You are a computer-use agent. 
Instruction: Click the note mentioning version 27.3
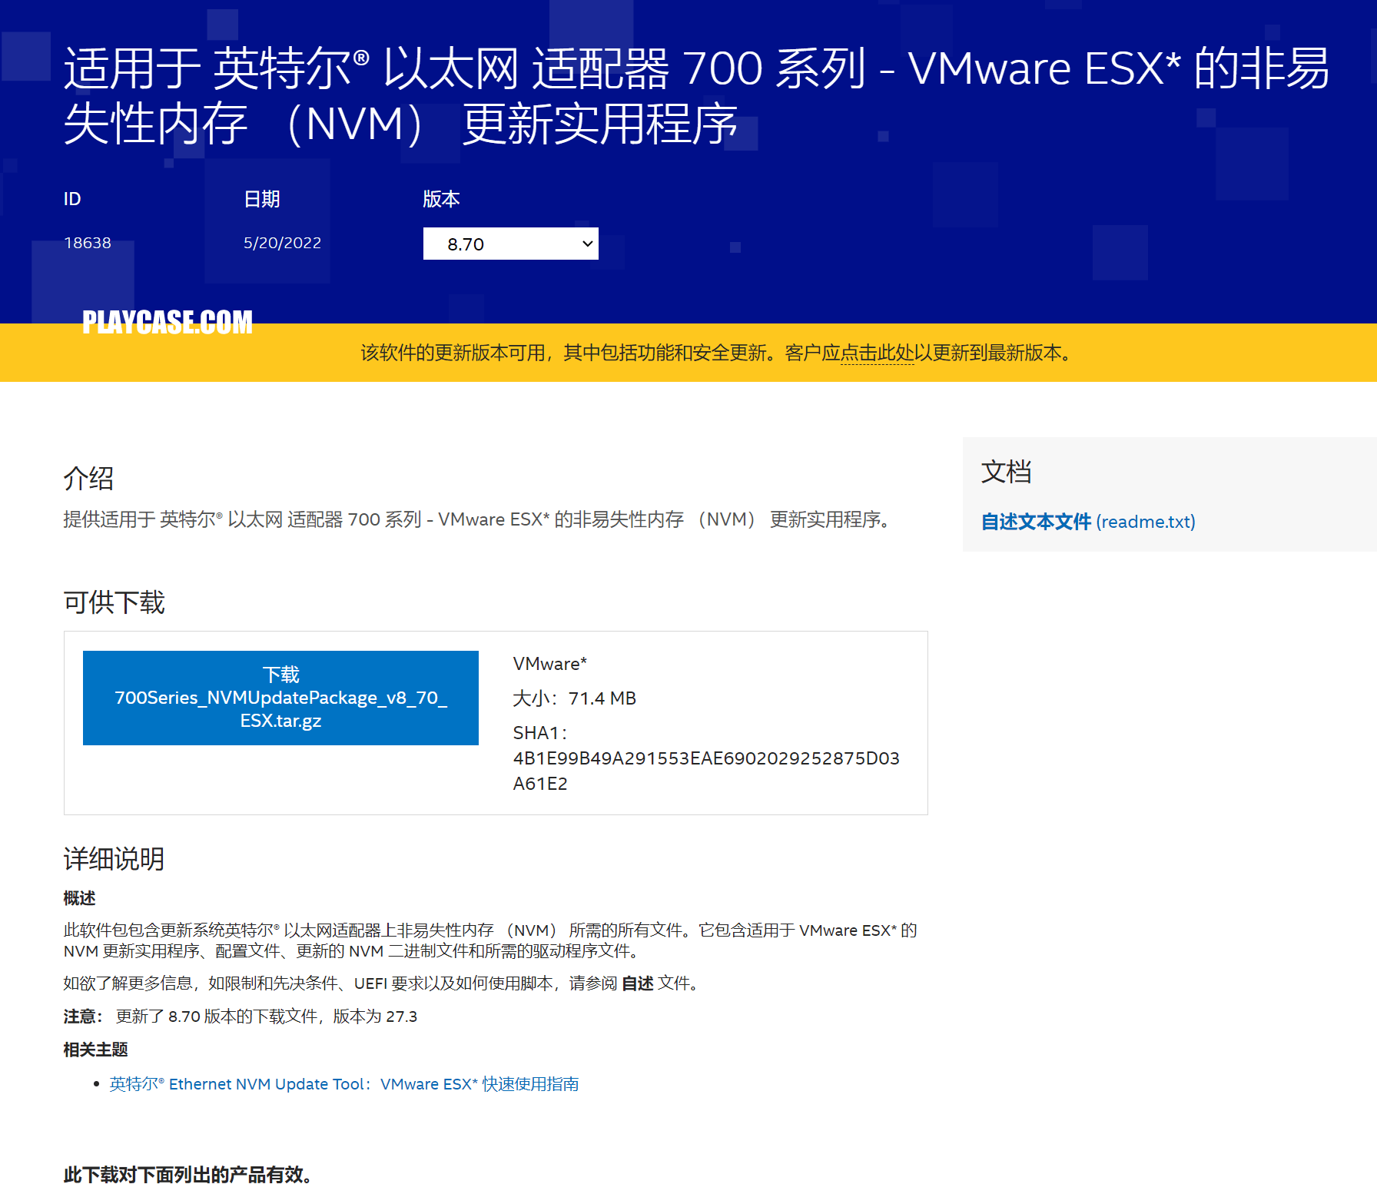[x=240, y=1017]
